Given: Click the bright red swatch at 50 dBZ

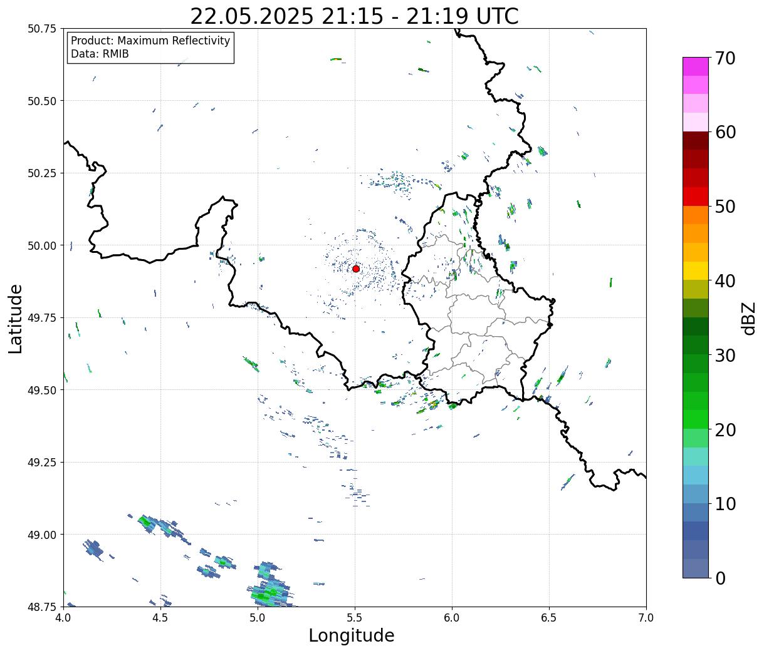Looking at the screenshot, I should (696, 197).
